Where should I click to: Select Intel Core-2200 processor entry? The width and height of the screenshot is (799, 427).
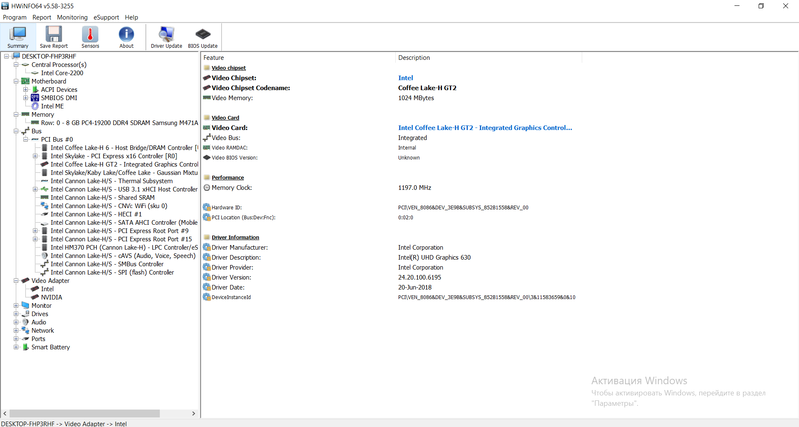[62, 73]
